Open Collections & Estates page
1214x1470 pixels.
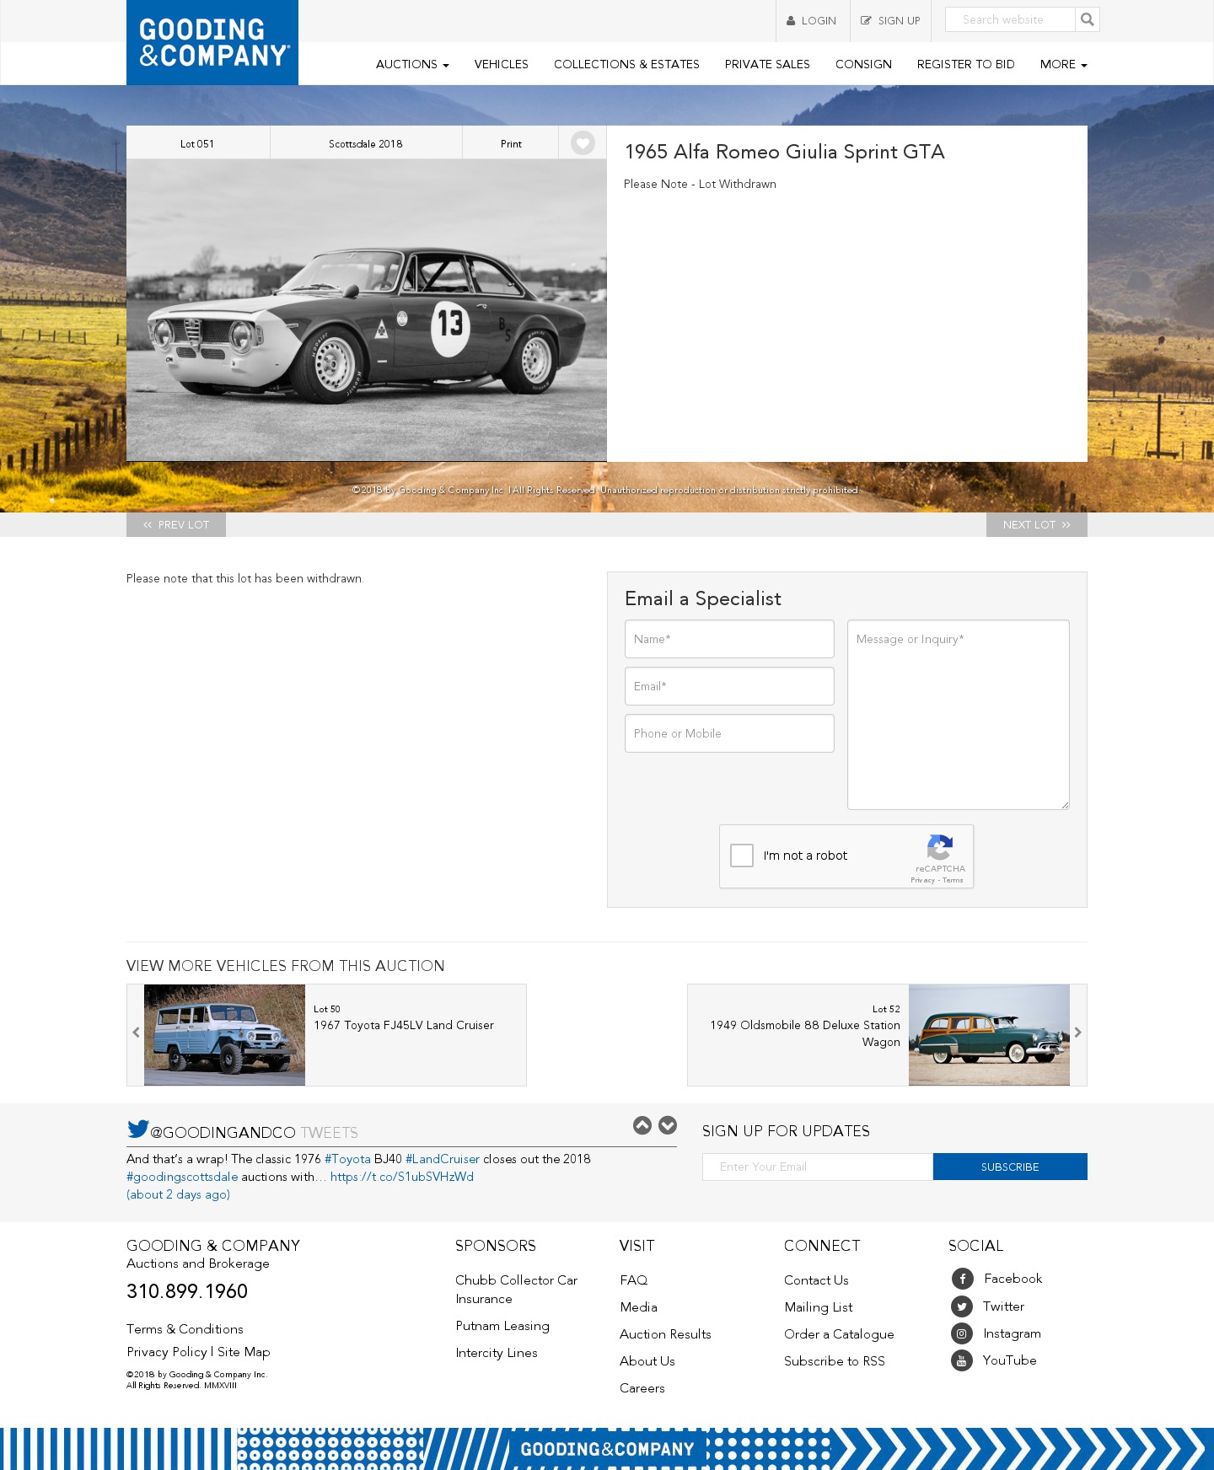pos(626,64)
